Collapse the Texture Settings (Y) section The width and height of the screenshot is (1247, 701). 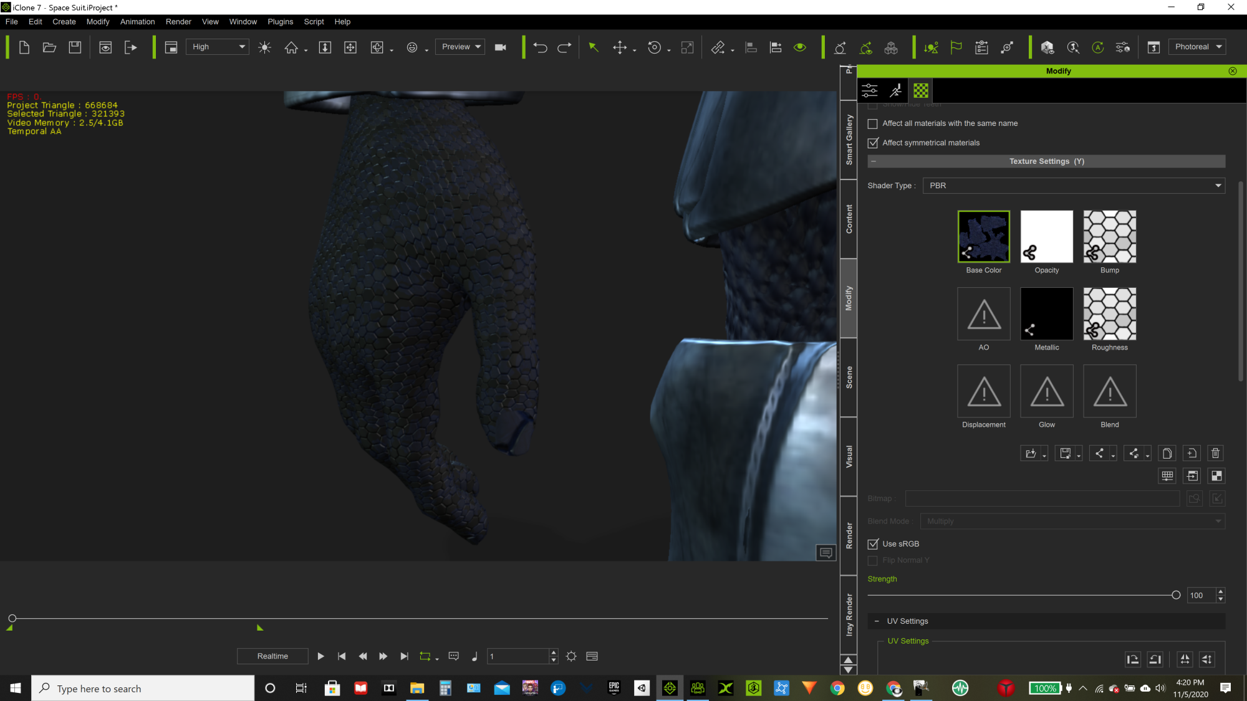tap(874, 161)
